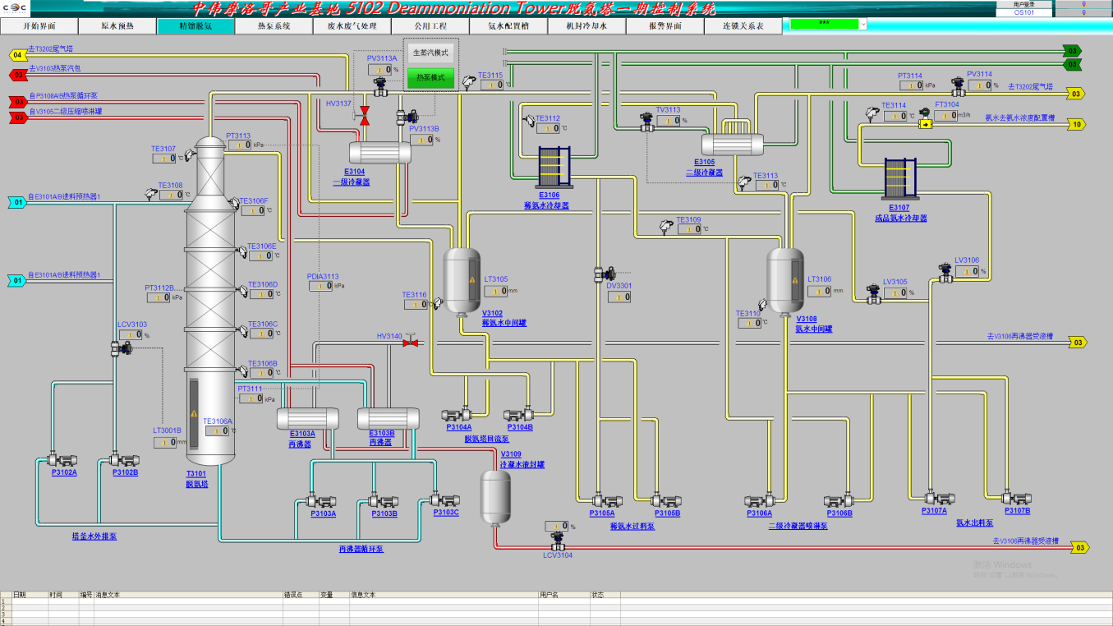This screenshot has width=1113, height=626.
Task: Click the 脱氨塔回流泵 link
Action: click(x=487, y=439)
